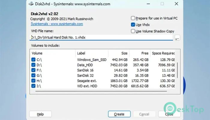Click the 11.11 GB space required value
The height and width of the screenshot is (120, 210).
(168, 70)
